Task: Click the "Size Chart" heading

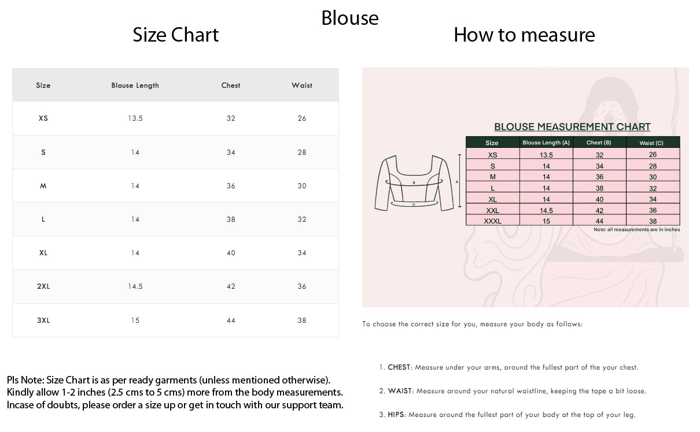Action: point(175,35)
